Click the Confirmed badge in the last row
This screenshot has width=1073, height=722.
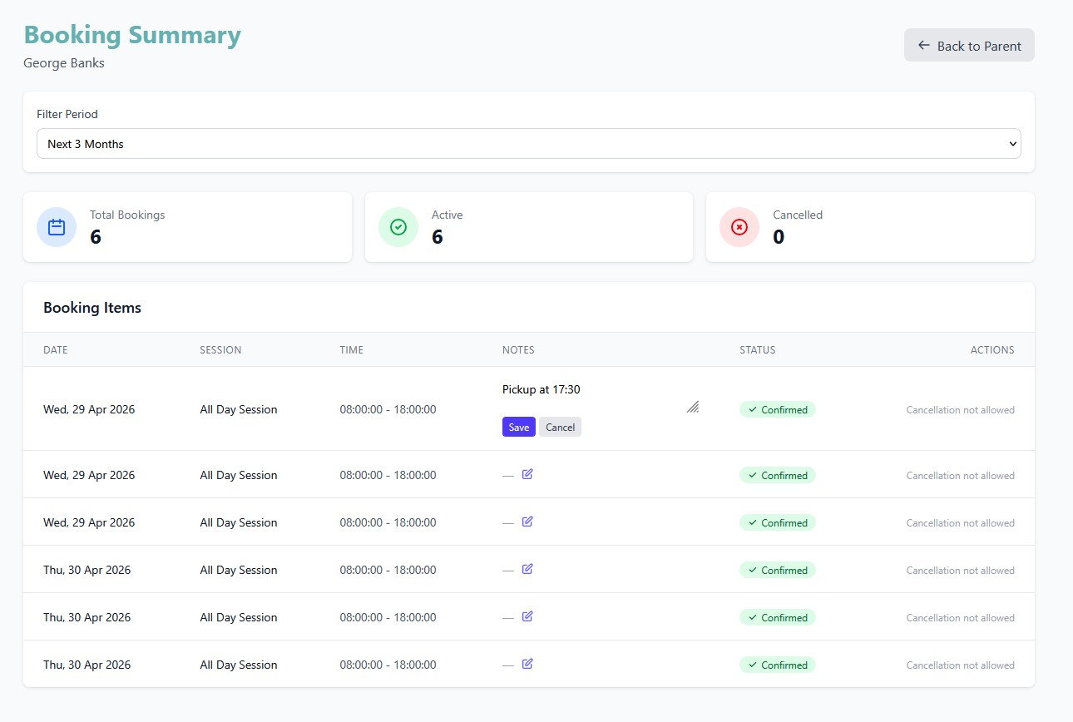tap(778, 665)
